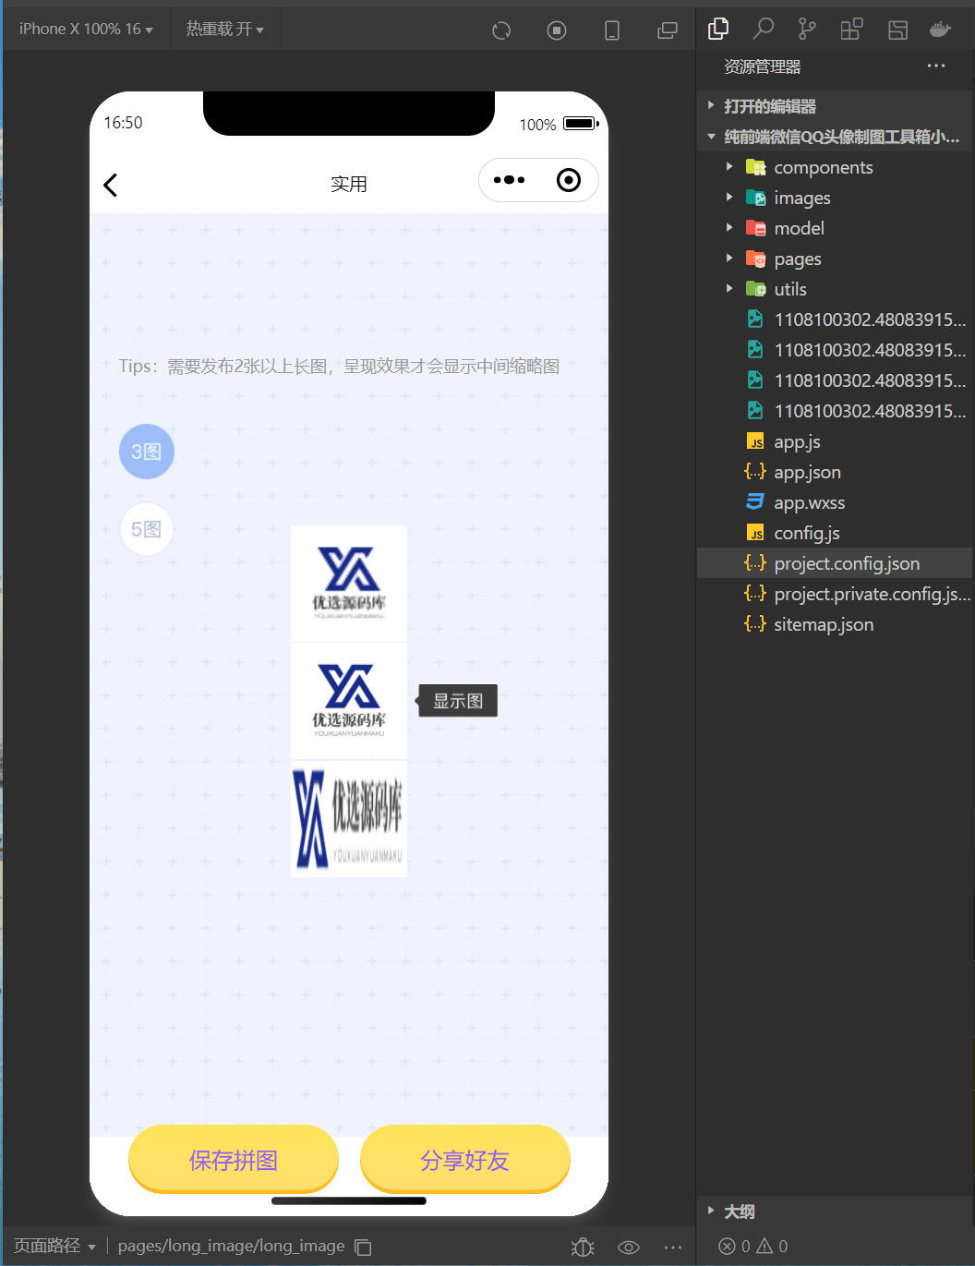
Task: Open the Docker whale icon
Action: (941, 30)
